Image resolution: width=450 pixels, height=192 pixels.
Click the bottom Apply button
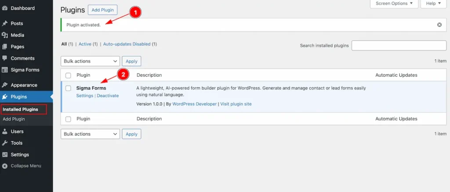pyautogui.click(x=131, y=134)
